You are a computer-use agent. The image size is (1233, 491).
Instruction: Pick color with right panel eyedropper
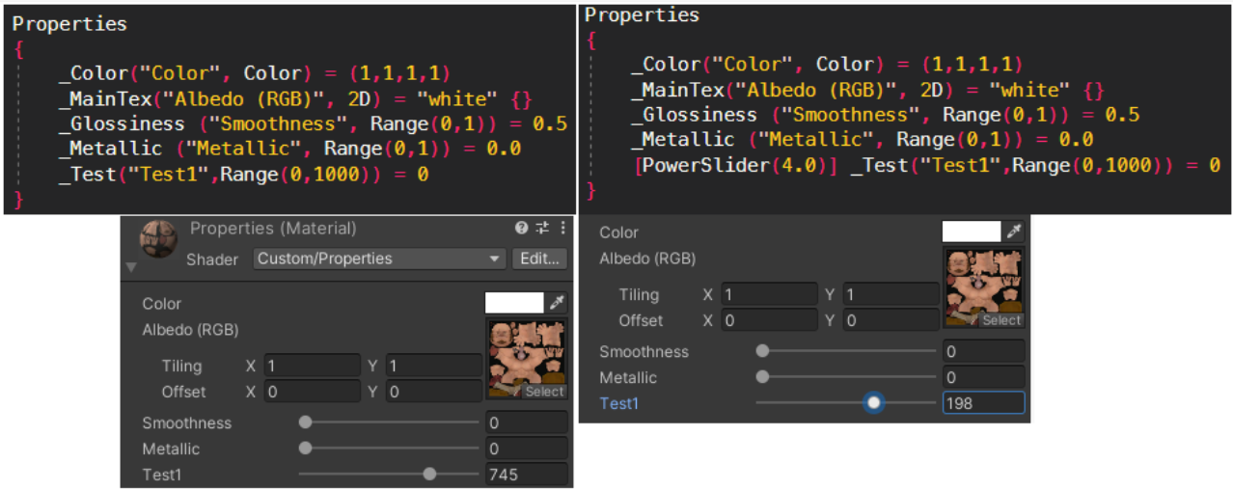pos(1014,232)
